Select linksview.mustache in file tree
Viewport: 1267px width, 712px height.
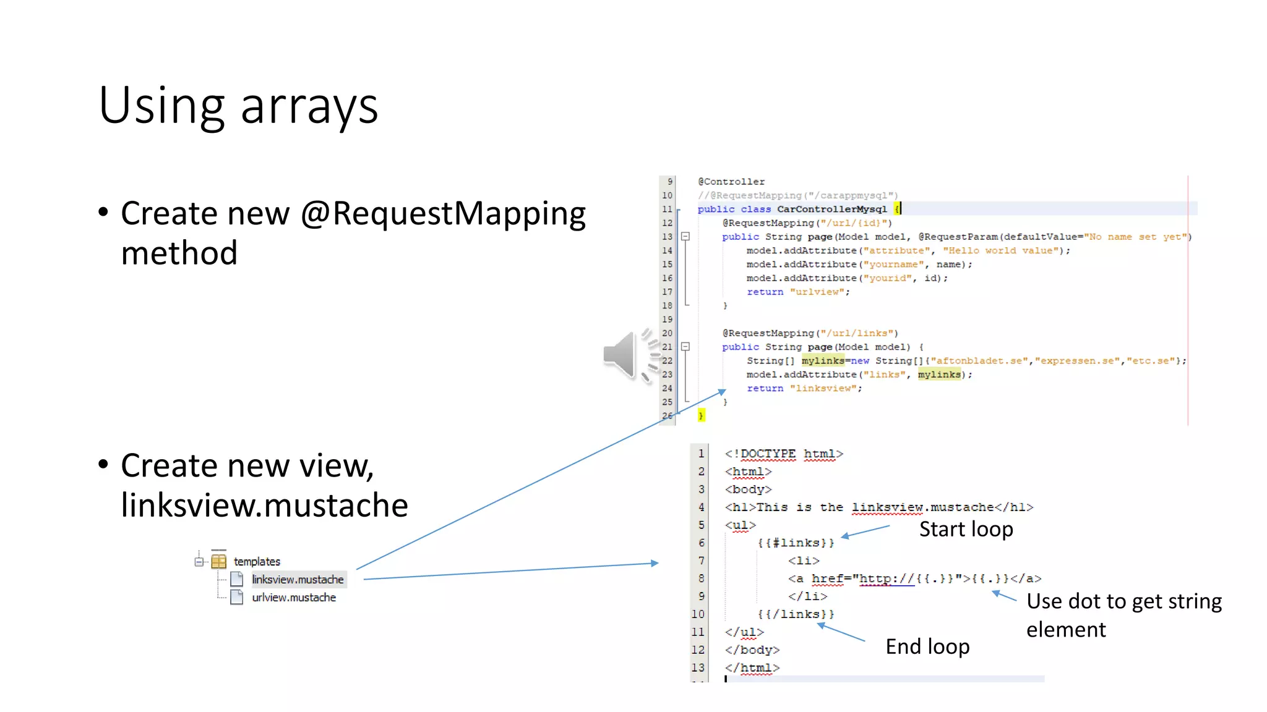coord(298,579)
